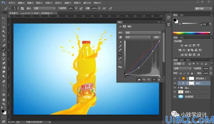
Task: Switch to the Channels tab beside Layers
Action: (x=182, y=60)
